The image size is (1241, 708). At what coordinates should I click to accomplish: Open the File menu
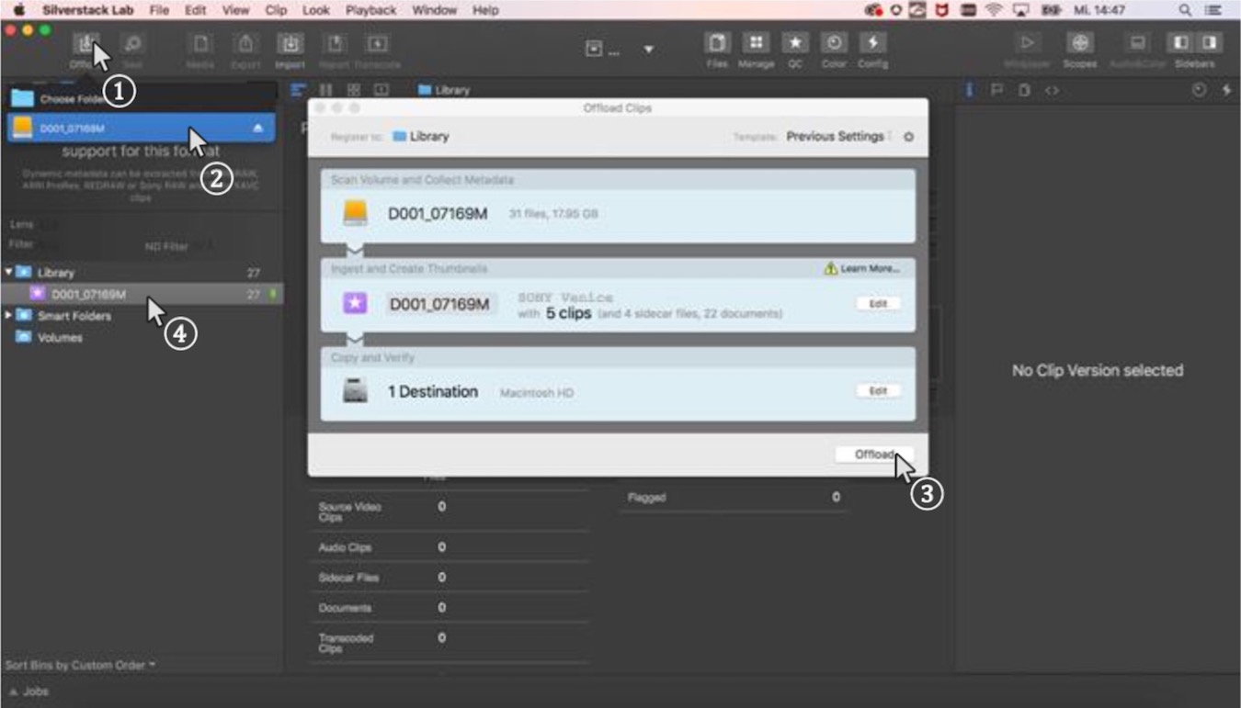pyautogui.click(x=159, y=10)
